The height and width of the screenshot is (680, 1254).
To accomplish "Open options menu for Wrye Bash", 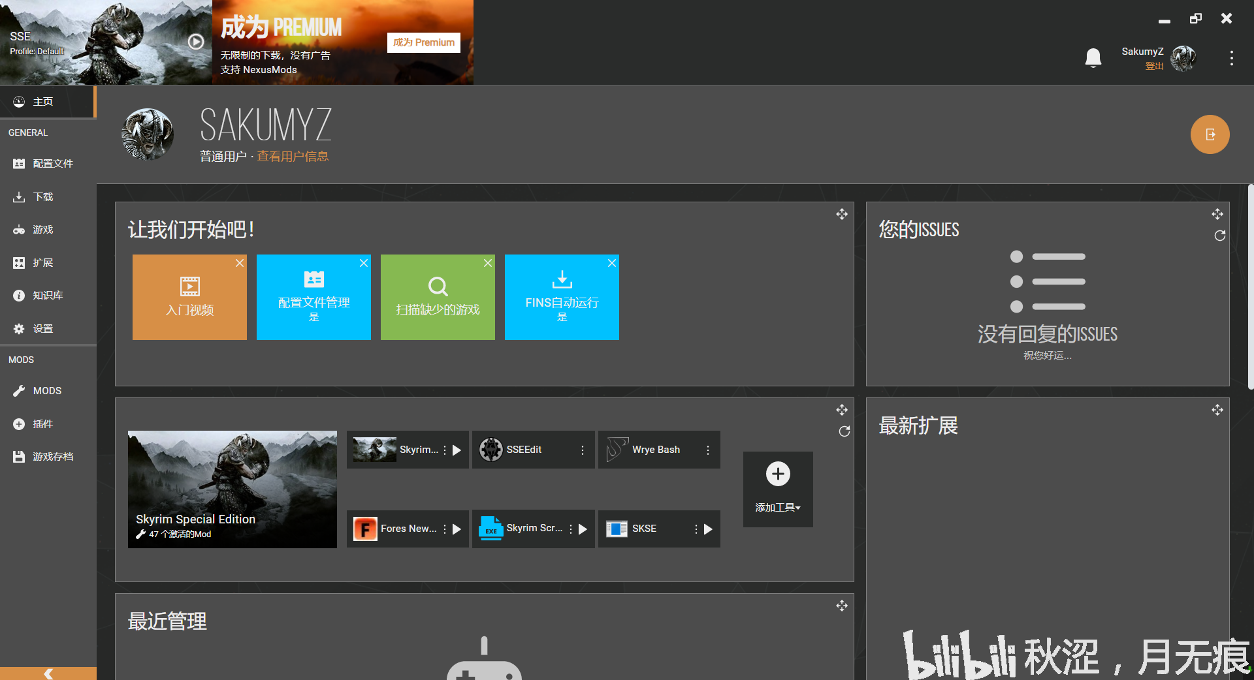I will click(708, 450).
